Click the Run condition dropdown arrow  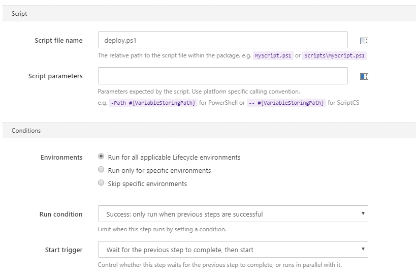(363, 214)
